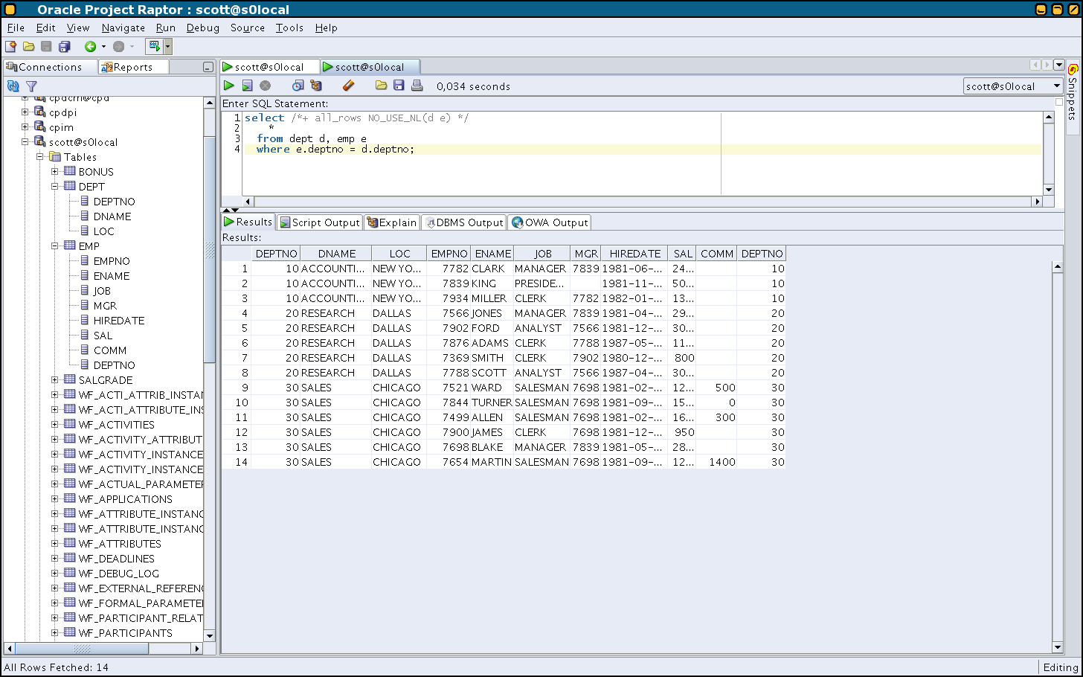The image size is (1083, 677).
Task: Select the HIREDATE column under EMP
Action: [x=119, y=321]
